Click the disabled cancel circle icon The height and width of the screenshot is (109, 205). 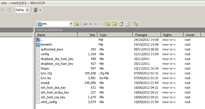coord(2,10)
